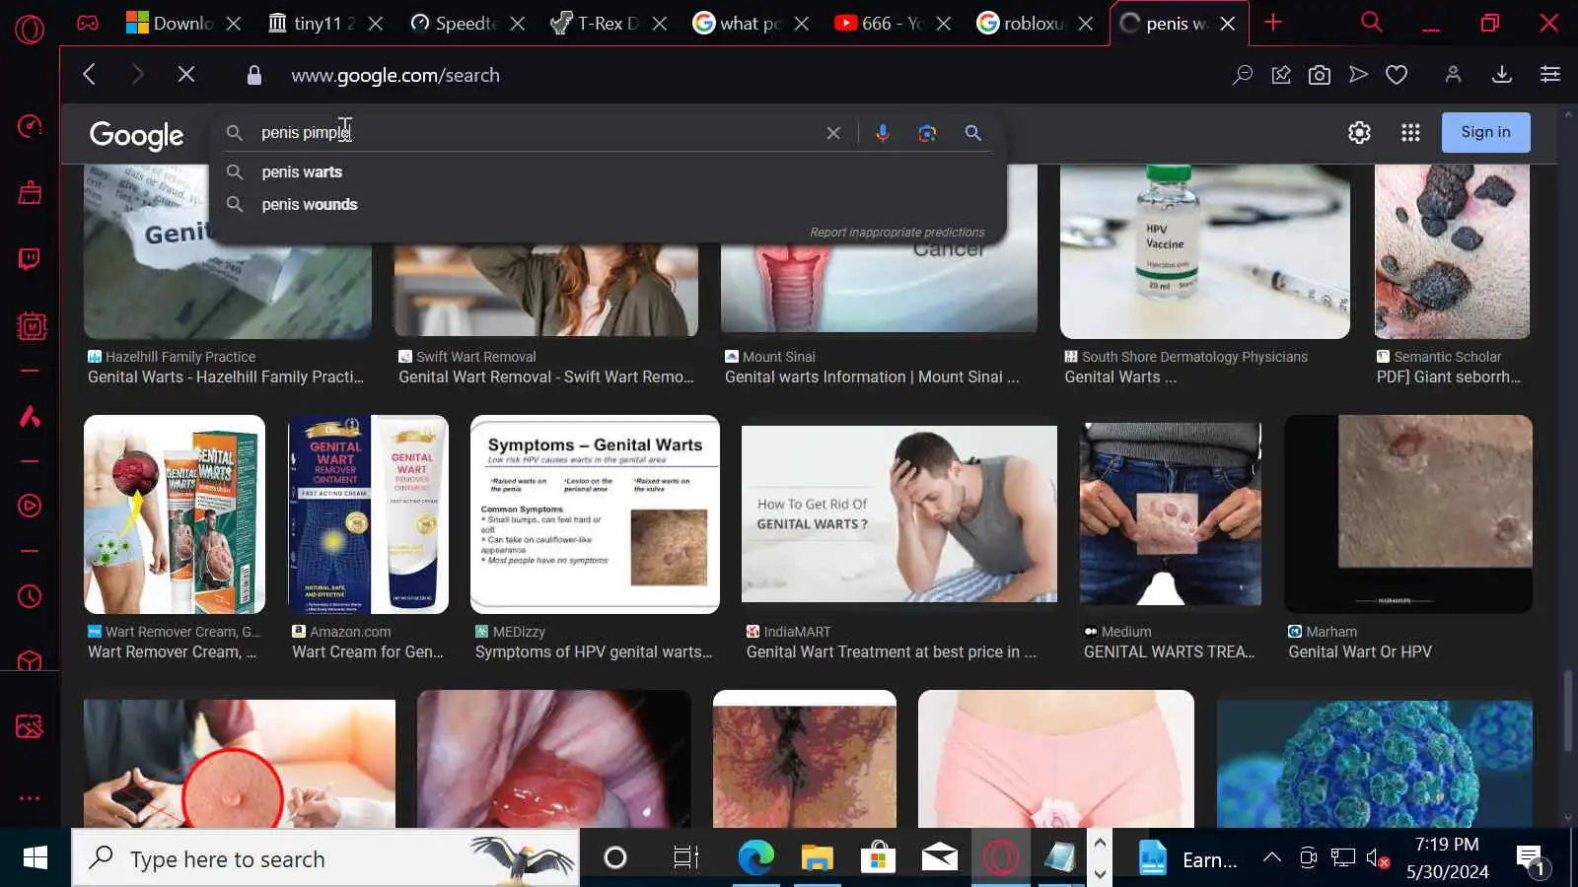Click the Sign in button
Screen dimensions: 1578x887
[1485, 132]
